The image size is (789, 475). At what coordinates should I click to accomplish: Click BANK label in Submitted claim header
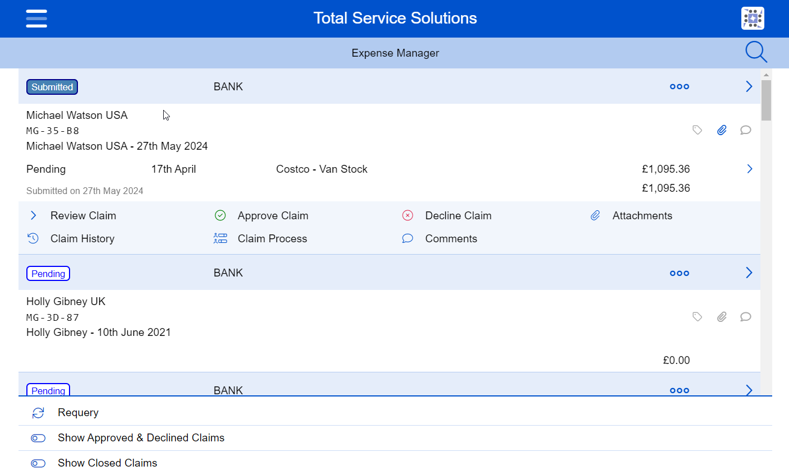click(228, 86)
